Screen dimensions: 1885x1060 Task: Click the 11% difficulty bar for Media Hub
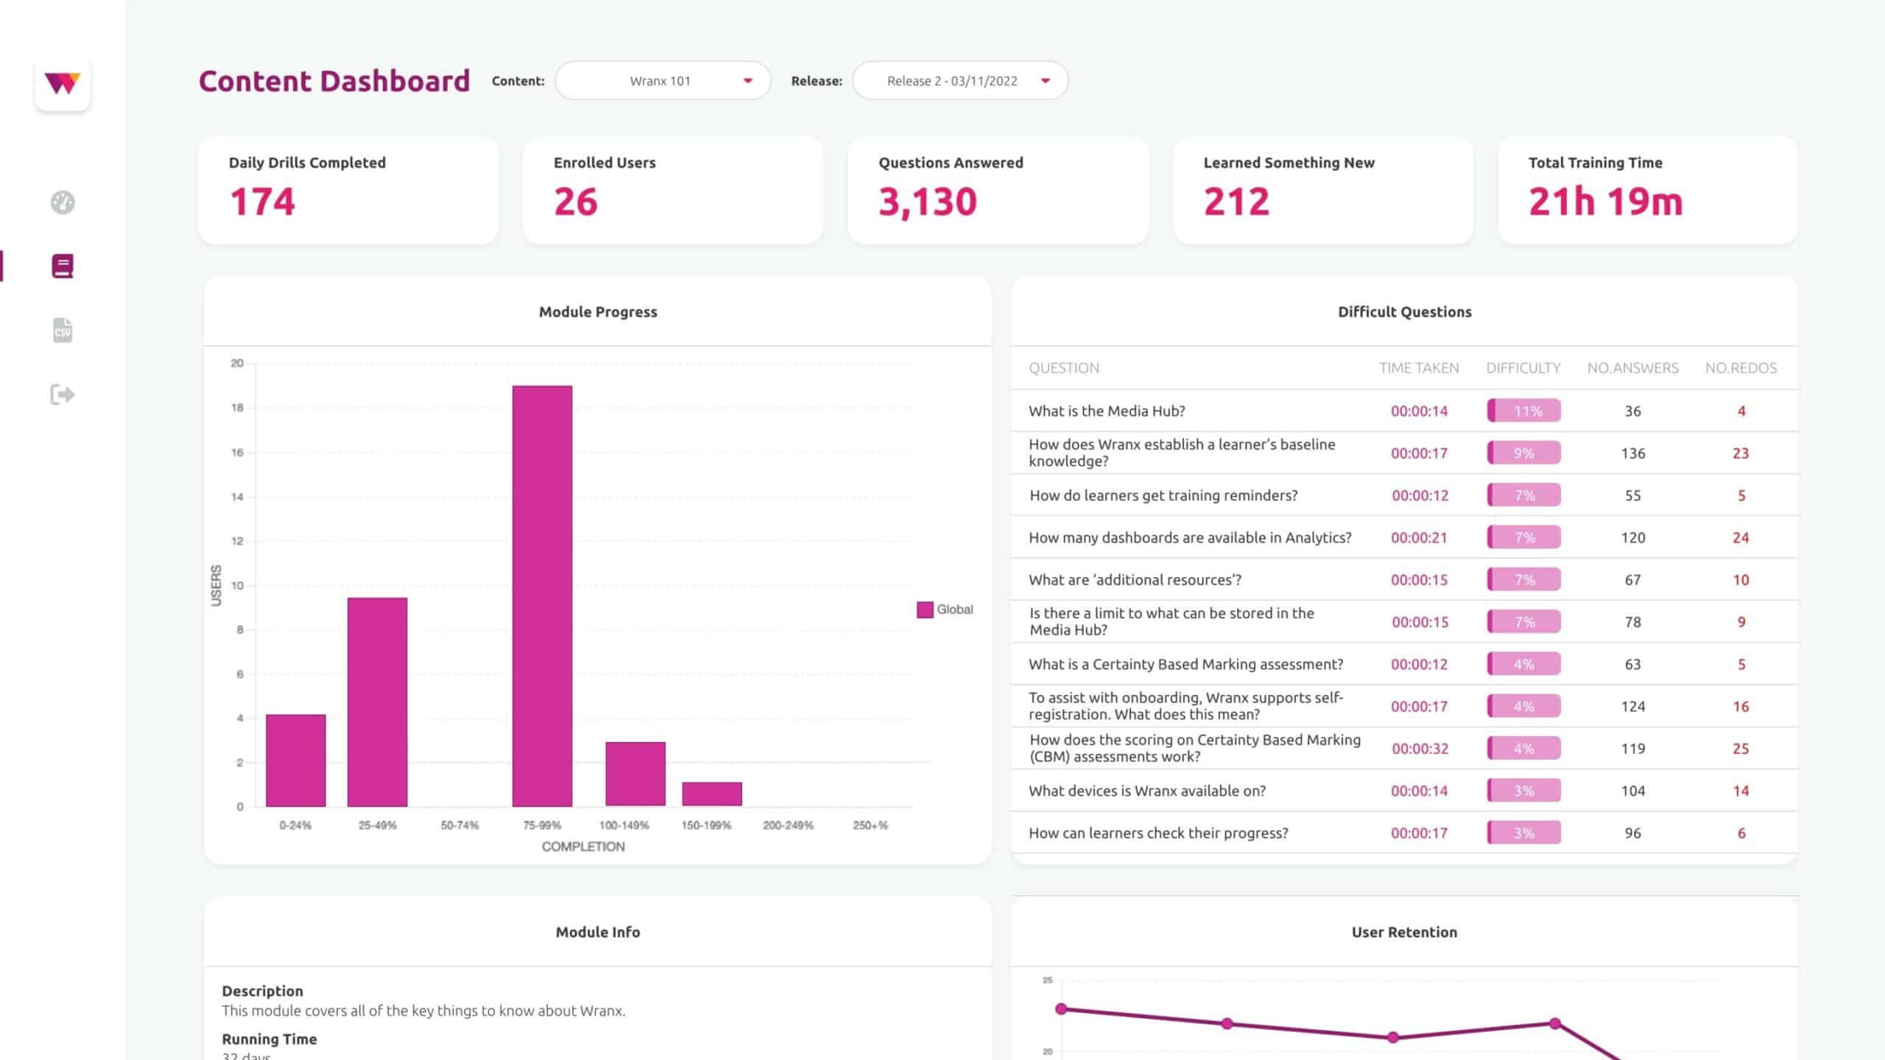click(1523, 411)
